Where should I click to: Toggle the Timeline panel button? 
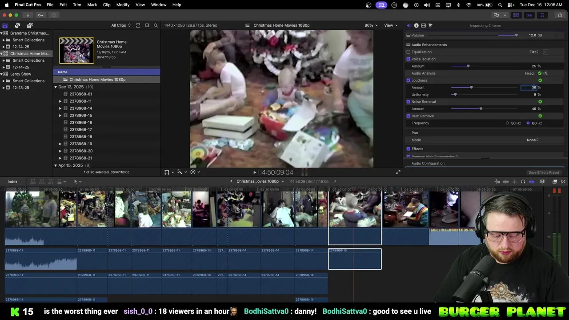[529, 15]
